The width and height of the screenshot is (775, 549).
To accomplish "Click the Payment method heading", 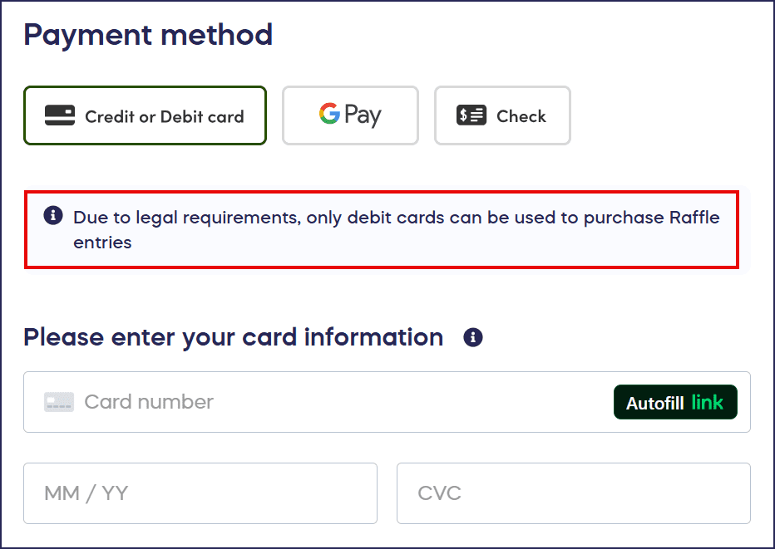I will (x=148, y=35).
